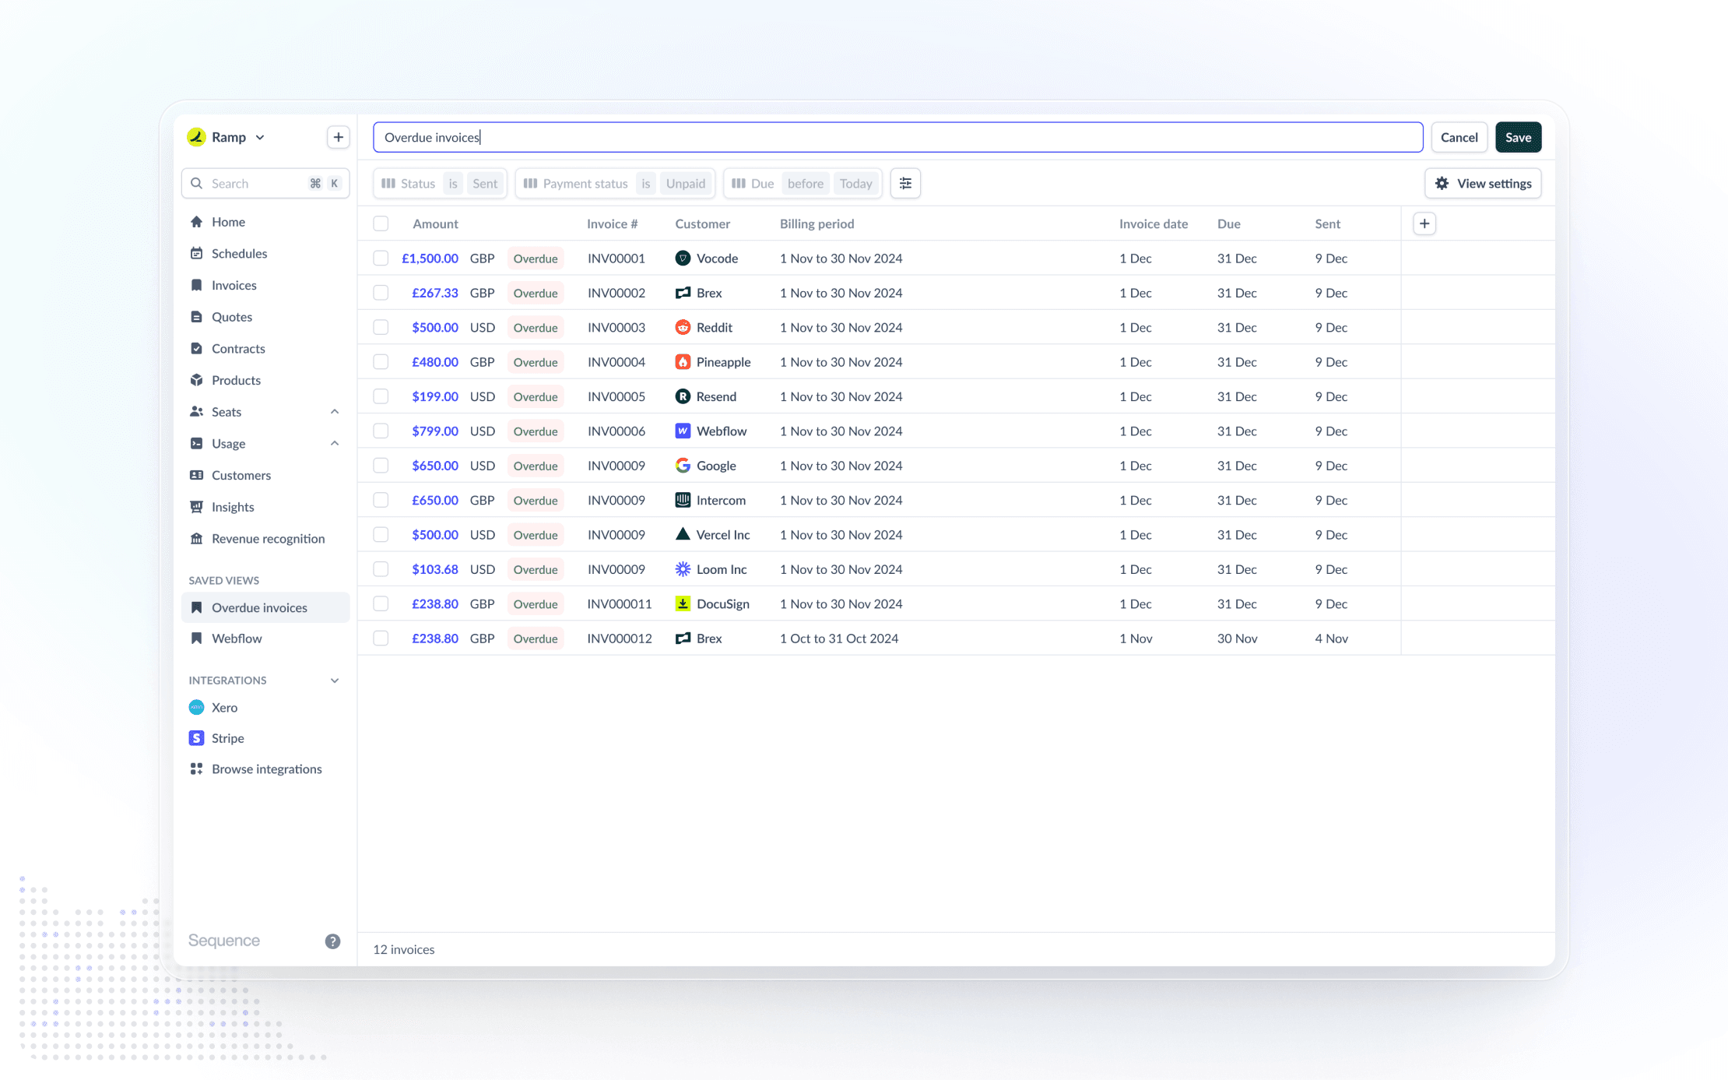The image size is (1728, 1080).
Task: Collapse the Integrations section chevron
Action: click(x=335, y=681)
